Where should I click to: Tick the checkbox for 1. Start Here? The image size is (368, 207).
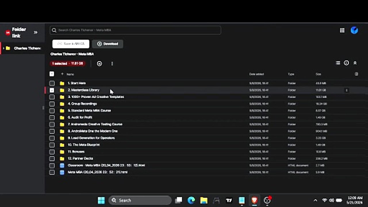[x=52, y=83]
